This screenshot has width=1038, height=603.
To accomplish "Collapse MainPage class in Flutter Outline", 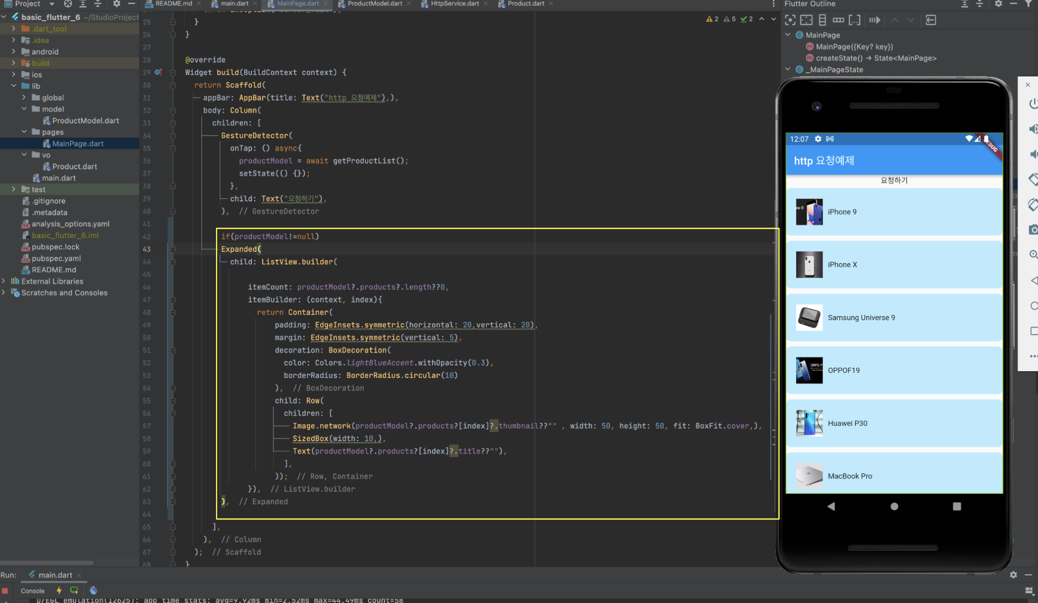I will tap(788, 35).
